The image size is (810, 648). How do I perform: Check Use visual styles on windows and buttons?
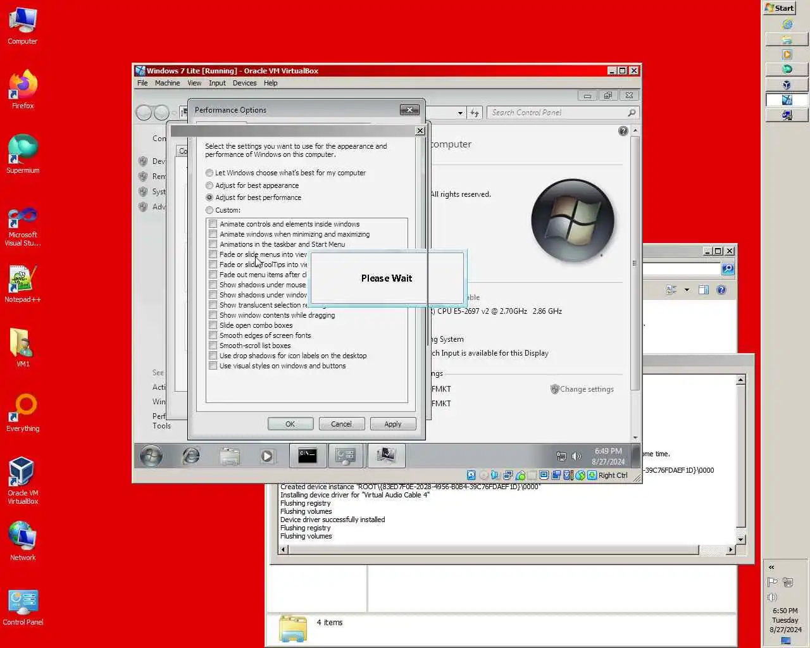click(213, 366)
